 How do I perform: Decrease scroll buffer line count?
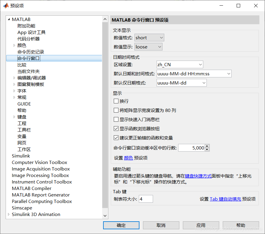pos(207,149)
